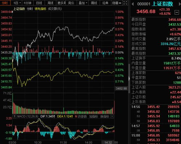
Task: Click the 总成交量 value 2.85亿手
Action: (x=173, y=39)
